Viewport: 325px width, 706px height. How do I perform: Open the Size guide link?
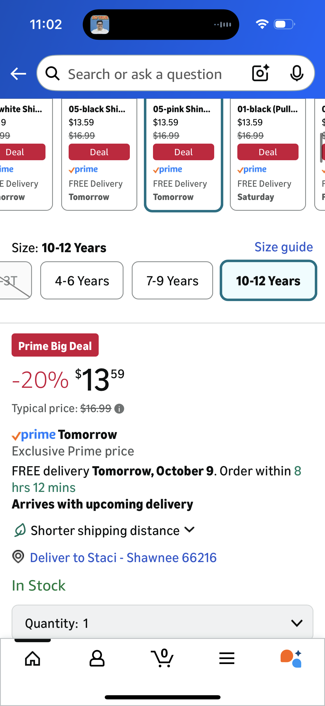click(283, 247)
